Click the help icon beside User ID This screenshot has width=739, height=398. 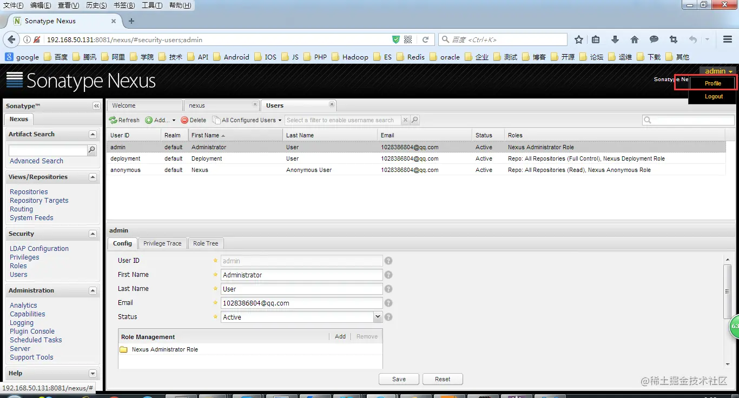(388, 261)
